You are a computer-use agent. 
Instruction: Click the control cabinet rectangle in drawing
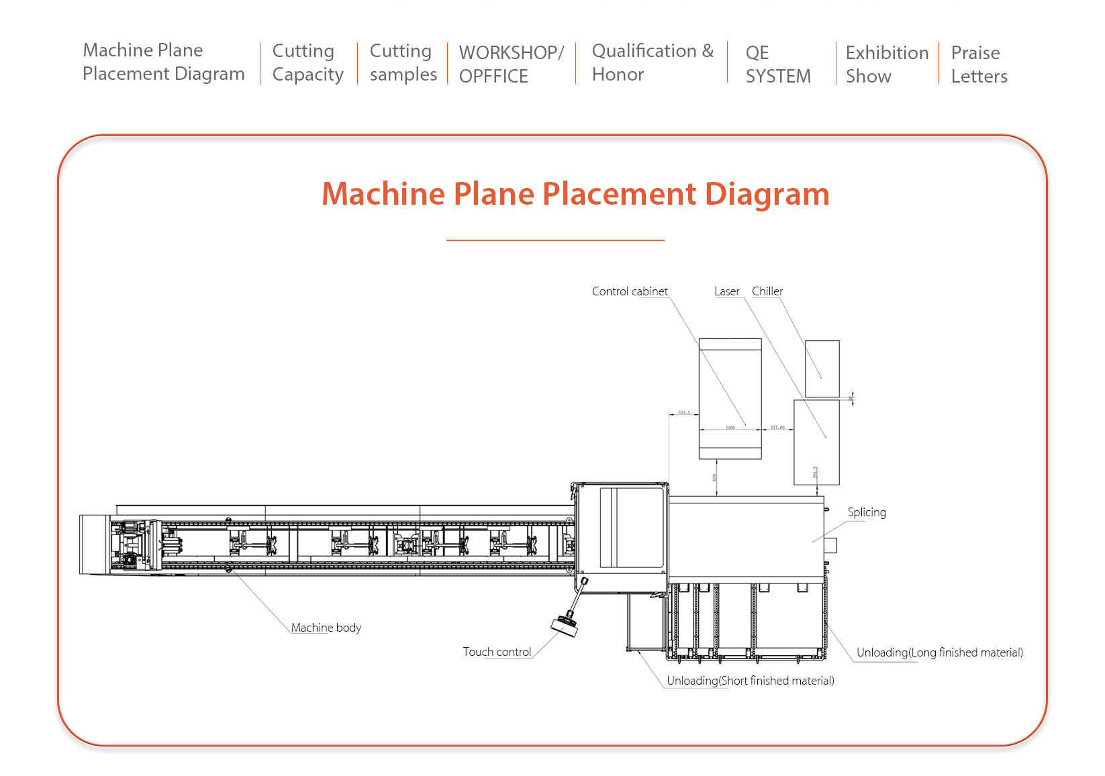click(x=730, y=399)
